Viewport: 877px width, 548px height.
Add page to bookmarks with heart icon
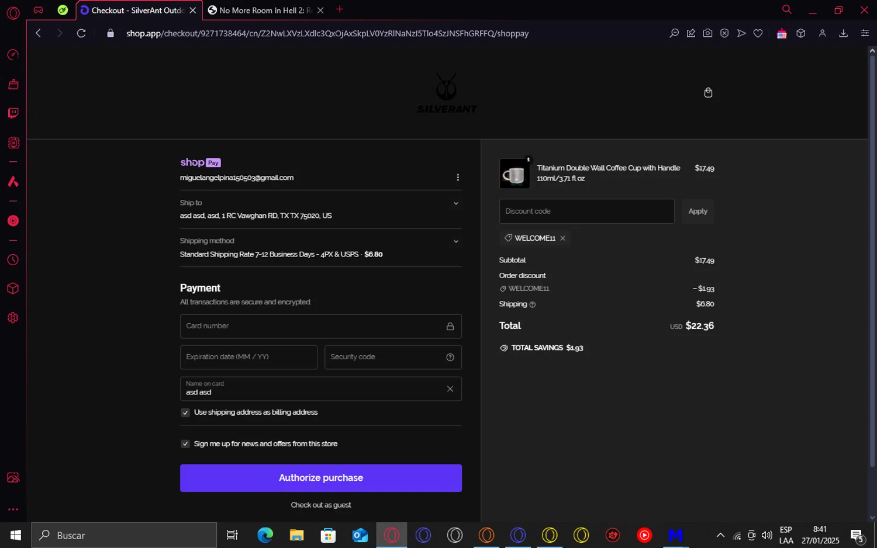758,33
